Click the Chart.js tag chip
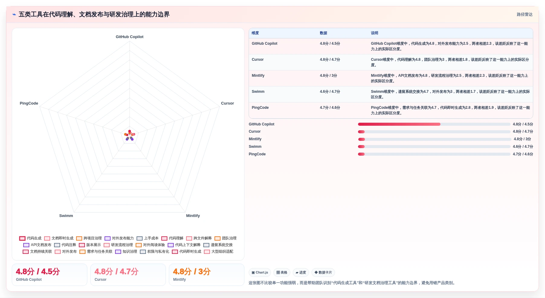The height and width of the screenshot is (298, 545). pyautogui.click(x=260, y=272)
